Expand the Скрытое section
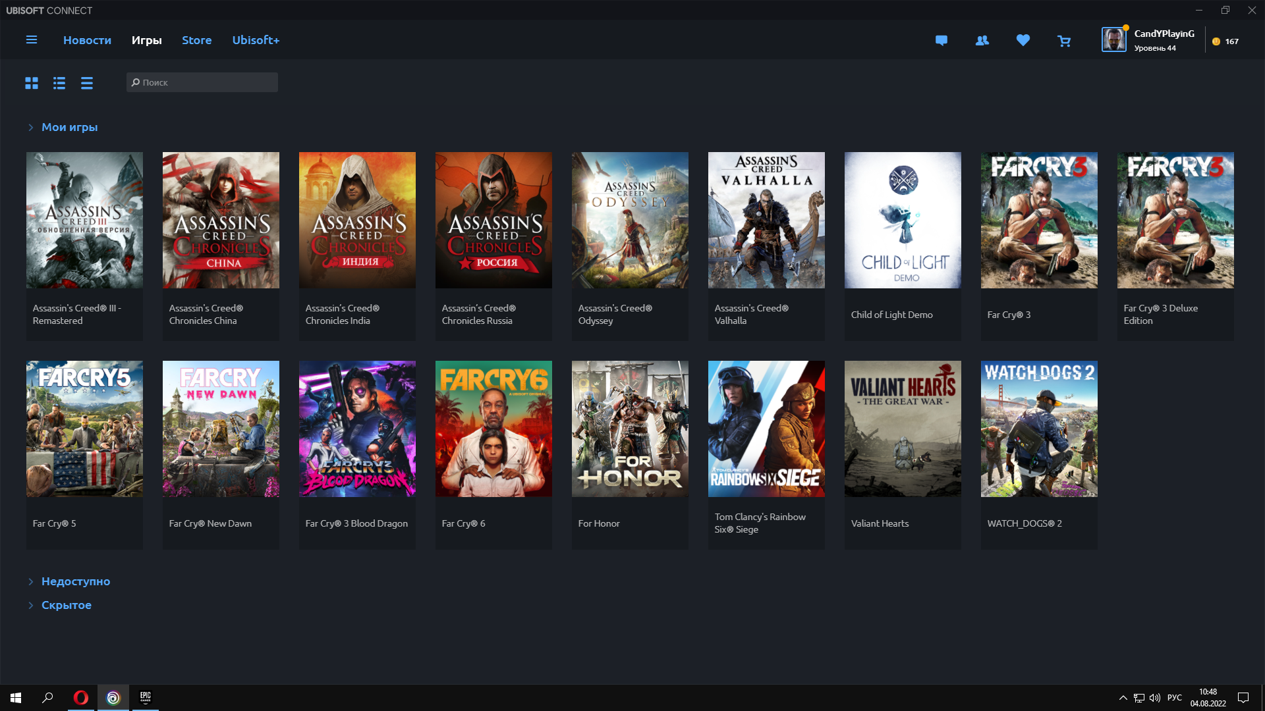This screenshot has width=1265, height=711. [x=30, y=606]
